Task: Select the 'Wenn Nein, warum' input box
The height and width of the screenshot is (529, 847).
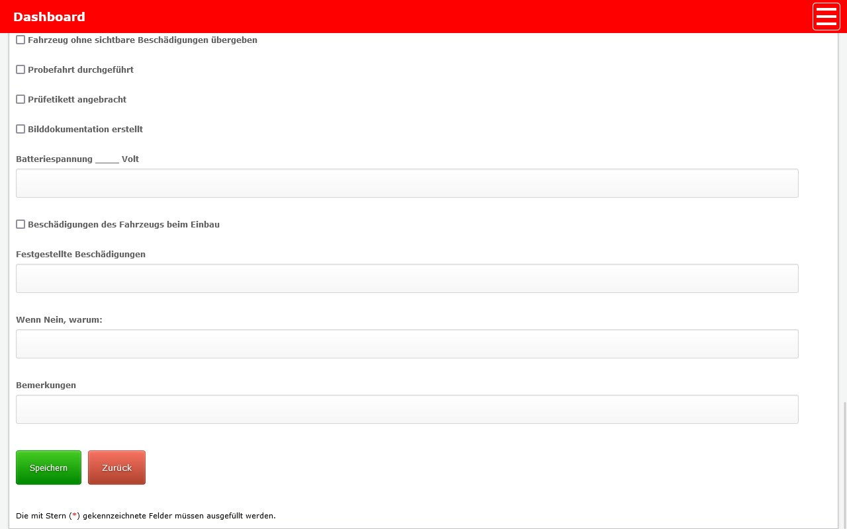Action: 407,344
